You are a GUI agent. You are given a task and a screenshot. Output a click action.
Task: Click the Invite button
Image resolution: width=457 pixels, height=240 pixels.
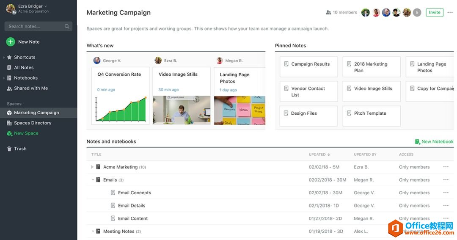[435, 12]
